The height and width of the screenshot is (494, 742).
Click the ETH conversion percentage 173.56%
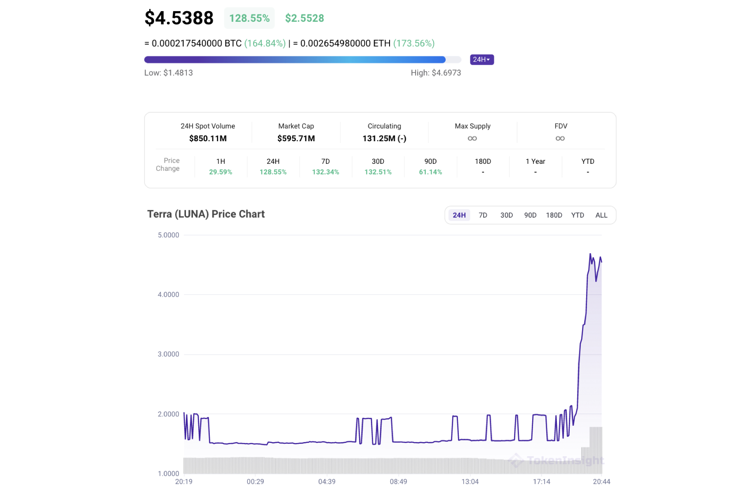(x=414, y=43)
